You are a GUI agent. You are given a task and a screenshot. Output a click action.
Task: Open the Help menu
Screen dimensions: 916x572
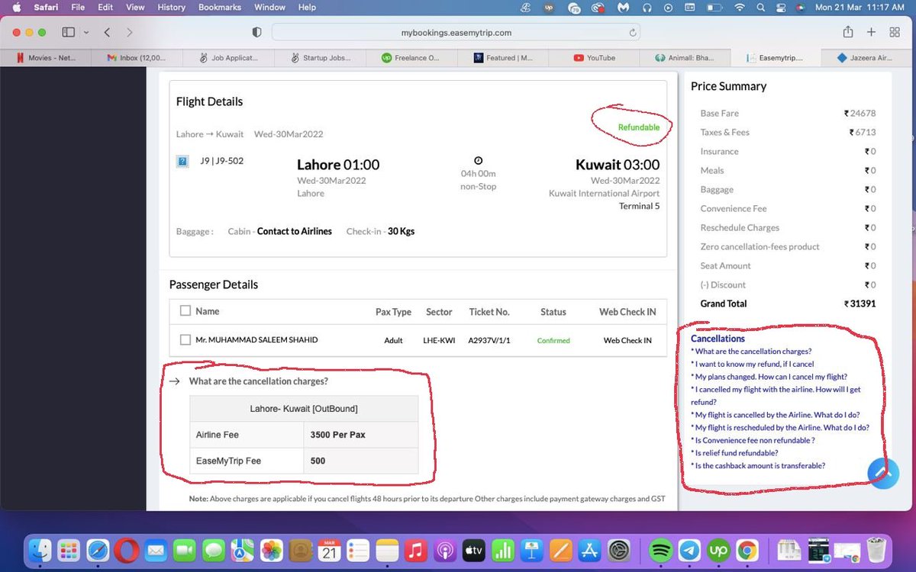307,7
